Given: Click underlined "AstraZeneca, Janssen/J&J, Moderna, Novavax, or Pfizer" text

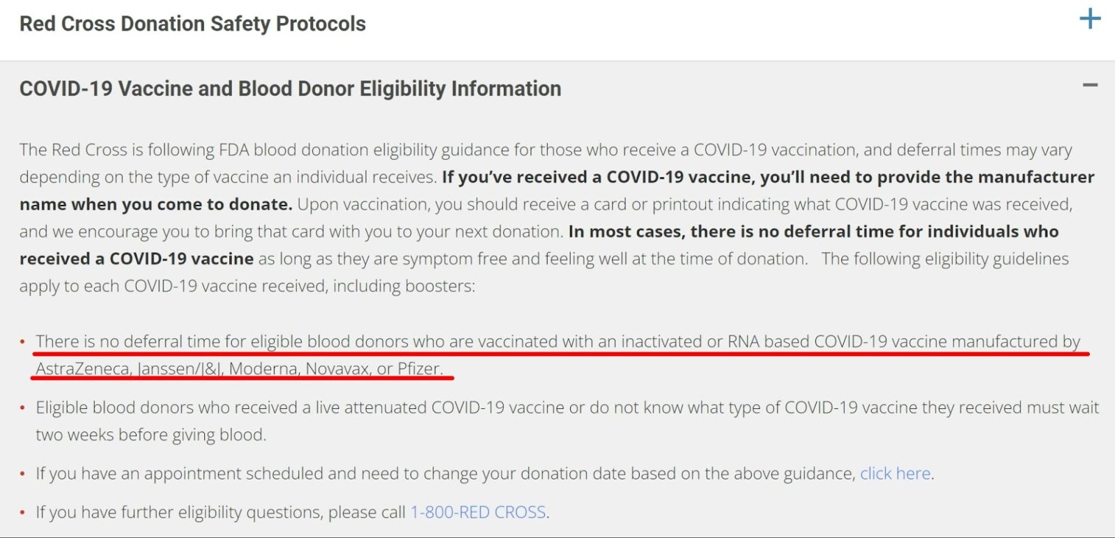Looking at the screenshot, I should point(239,369).
